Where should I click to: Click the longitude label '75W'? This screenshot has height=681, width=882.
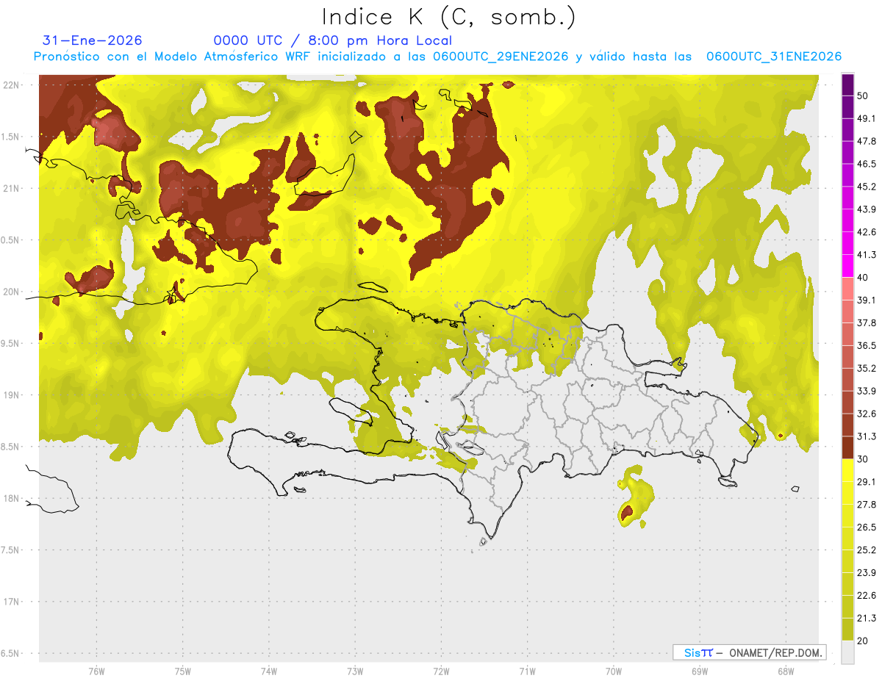[182, 671]
